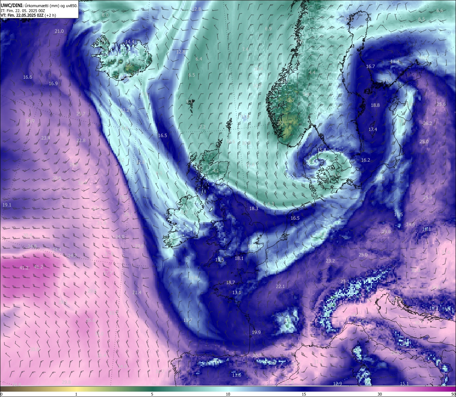Click the 25.6 map value
This screenshot has width=456, height=397.
click(441, 104)
